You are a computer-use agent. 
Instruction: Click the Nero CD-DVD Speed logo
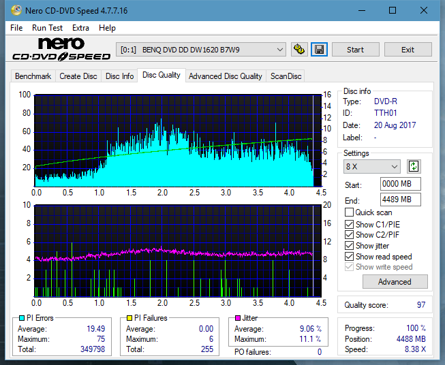pyautogui.click(x=61, y=49)
